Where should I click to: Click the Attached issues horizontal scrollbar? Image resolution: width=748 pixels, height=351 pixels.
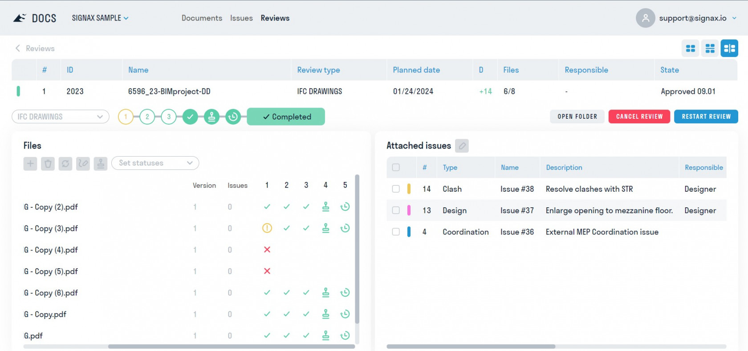coord(471,347)
